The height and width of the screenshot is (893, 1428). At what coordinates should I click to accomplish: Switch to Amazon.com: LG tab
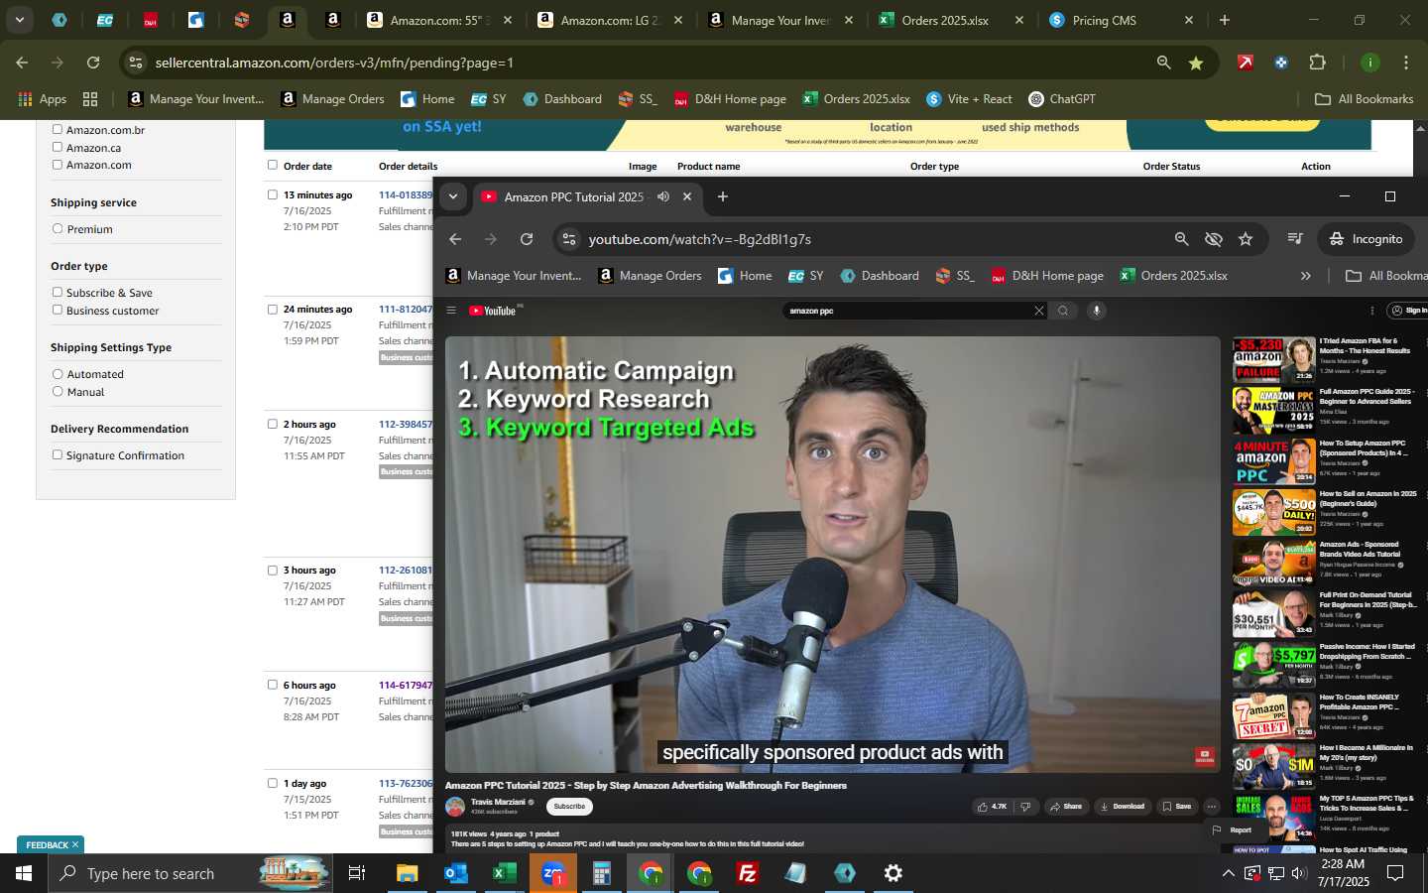tap(610, 20)
